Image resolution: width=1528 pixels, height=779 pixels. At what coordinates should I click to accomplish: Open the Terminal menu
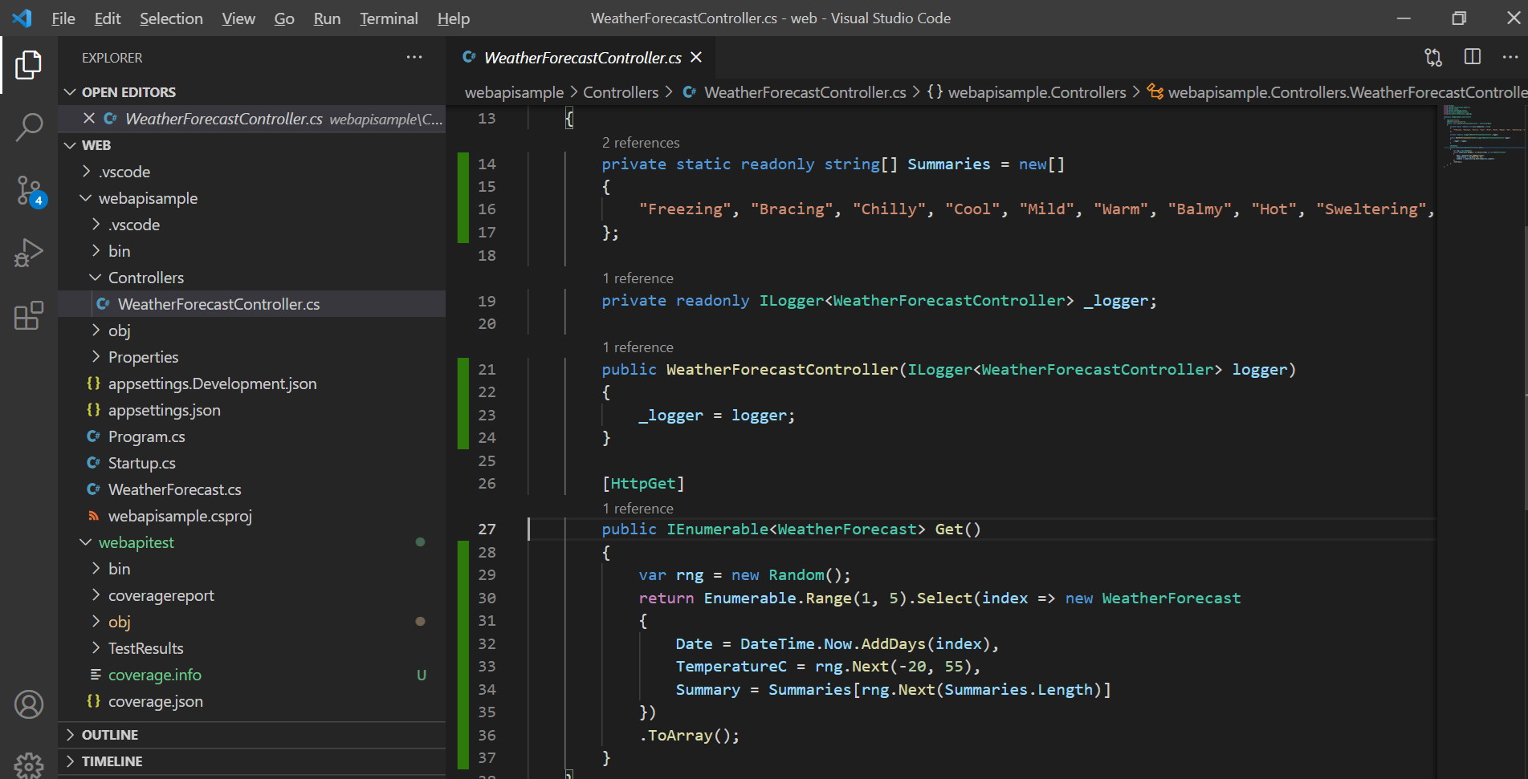[x=389, y=18]
